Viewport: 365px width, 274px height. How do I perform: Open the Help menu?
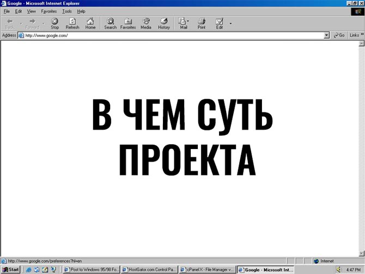(x=81, y=11)
